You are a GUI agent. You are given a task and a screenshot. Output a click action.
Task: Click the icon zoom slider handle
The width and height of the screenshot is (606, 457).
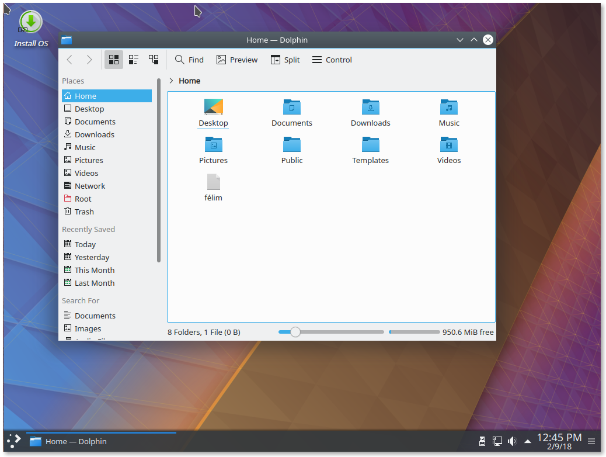click(x=295, y=332)
